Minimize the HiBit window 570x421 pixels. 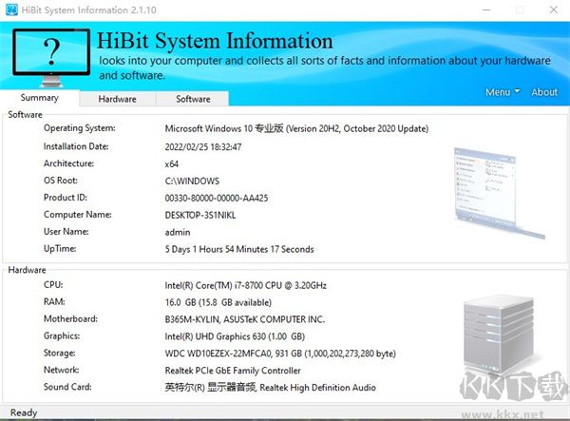pyautogui.click(x=486, y=10)
